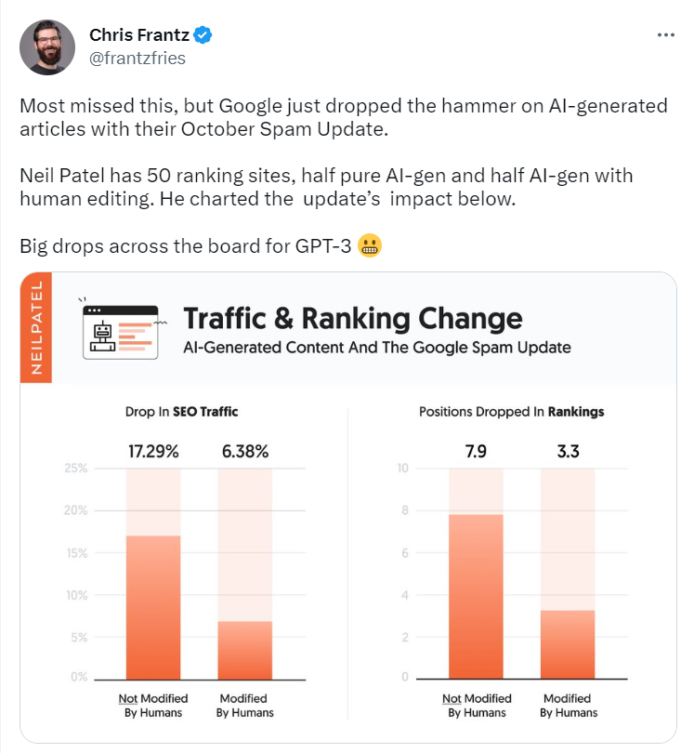This screenshot has height=753, width=694.
Task: Click the blue verified checkmark badge
Action: 203,35
